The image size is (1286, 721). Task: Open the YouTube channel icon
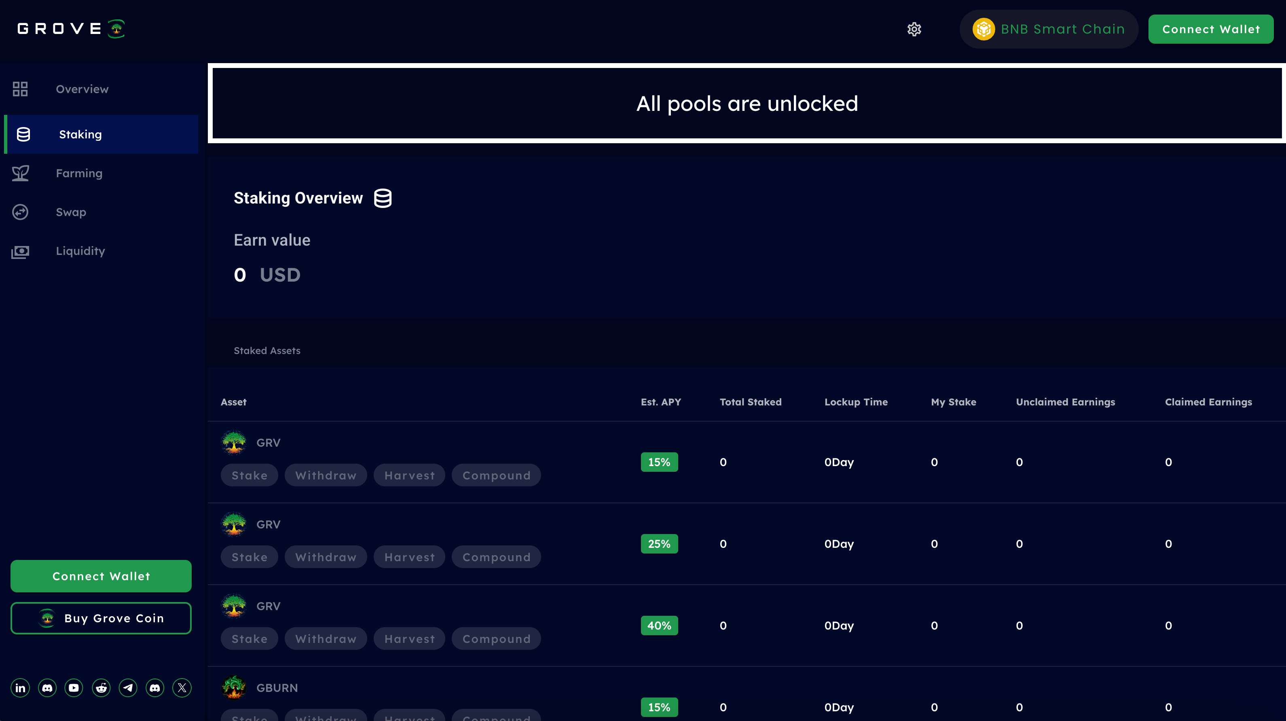74,688
